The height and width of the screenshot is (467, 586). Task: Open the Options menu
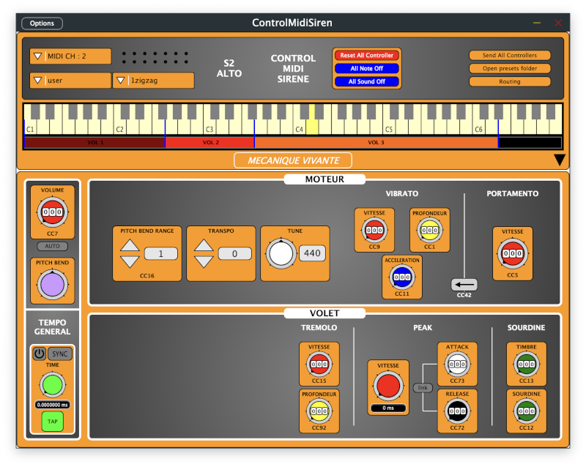41,23
